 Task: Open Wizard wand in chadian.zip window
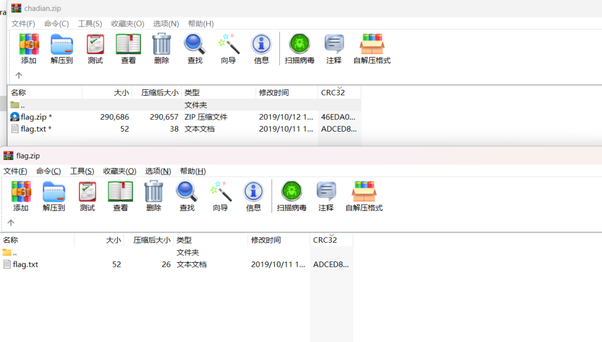[228, 45]
